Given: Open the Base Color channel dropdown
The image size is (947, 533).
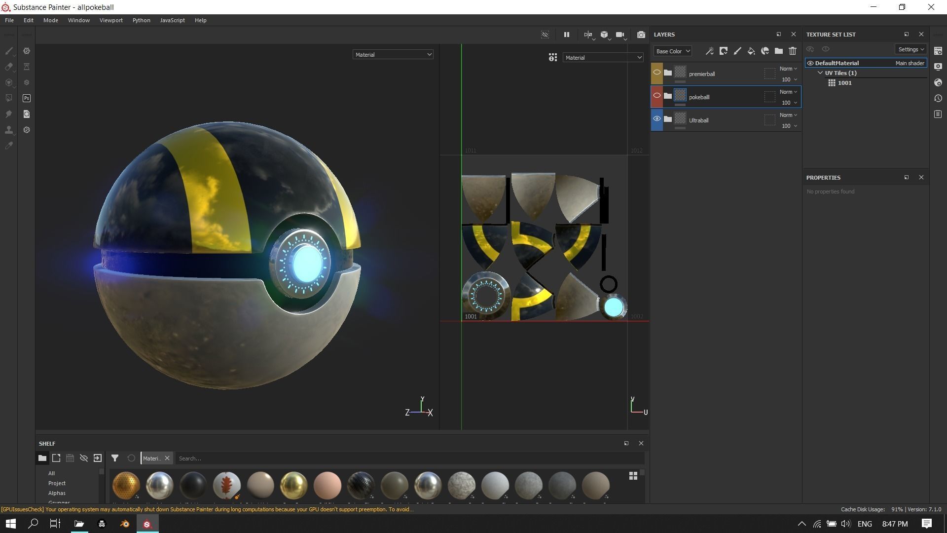Looking at the screenshot, I should coord(673,51).
